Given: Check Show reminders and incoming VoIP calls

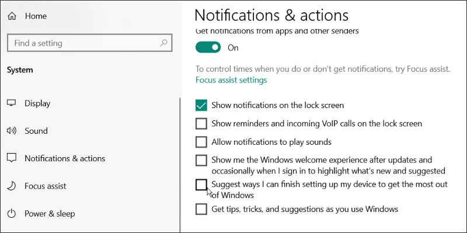Looking at the screenshot, I should coord(201,124).
